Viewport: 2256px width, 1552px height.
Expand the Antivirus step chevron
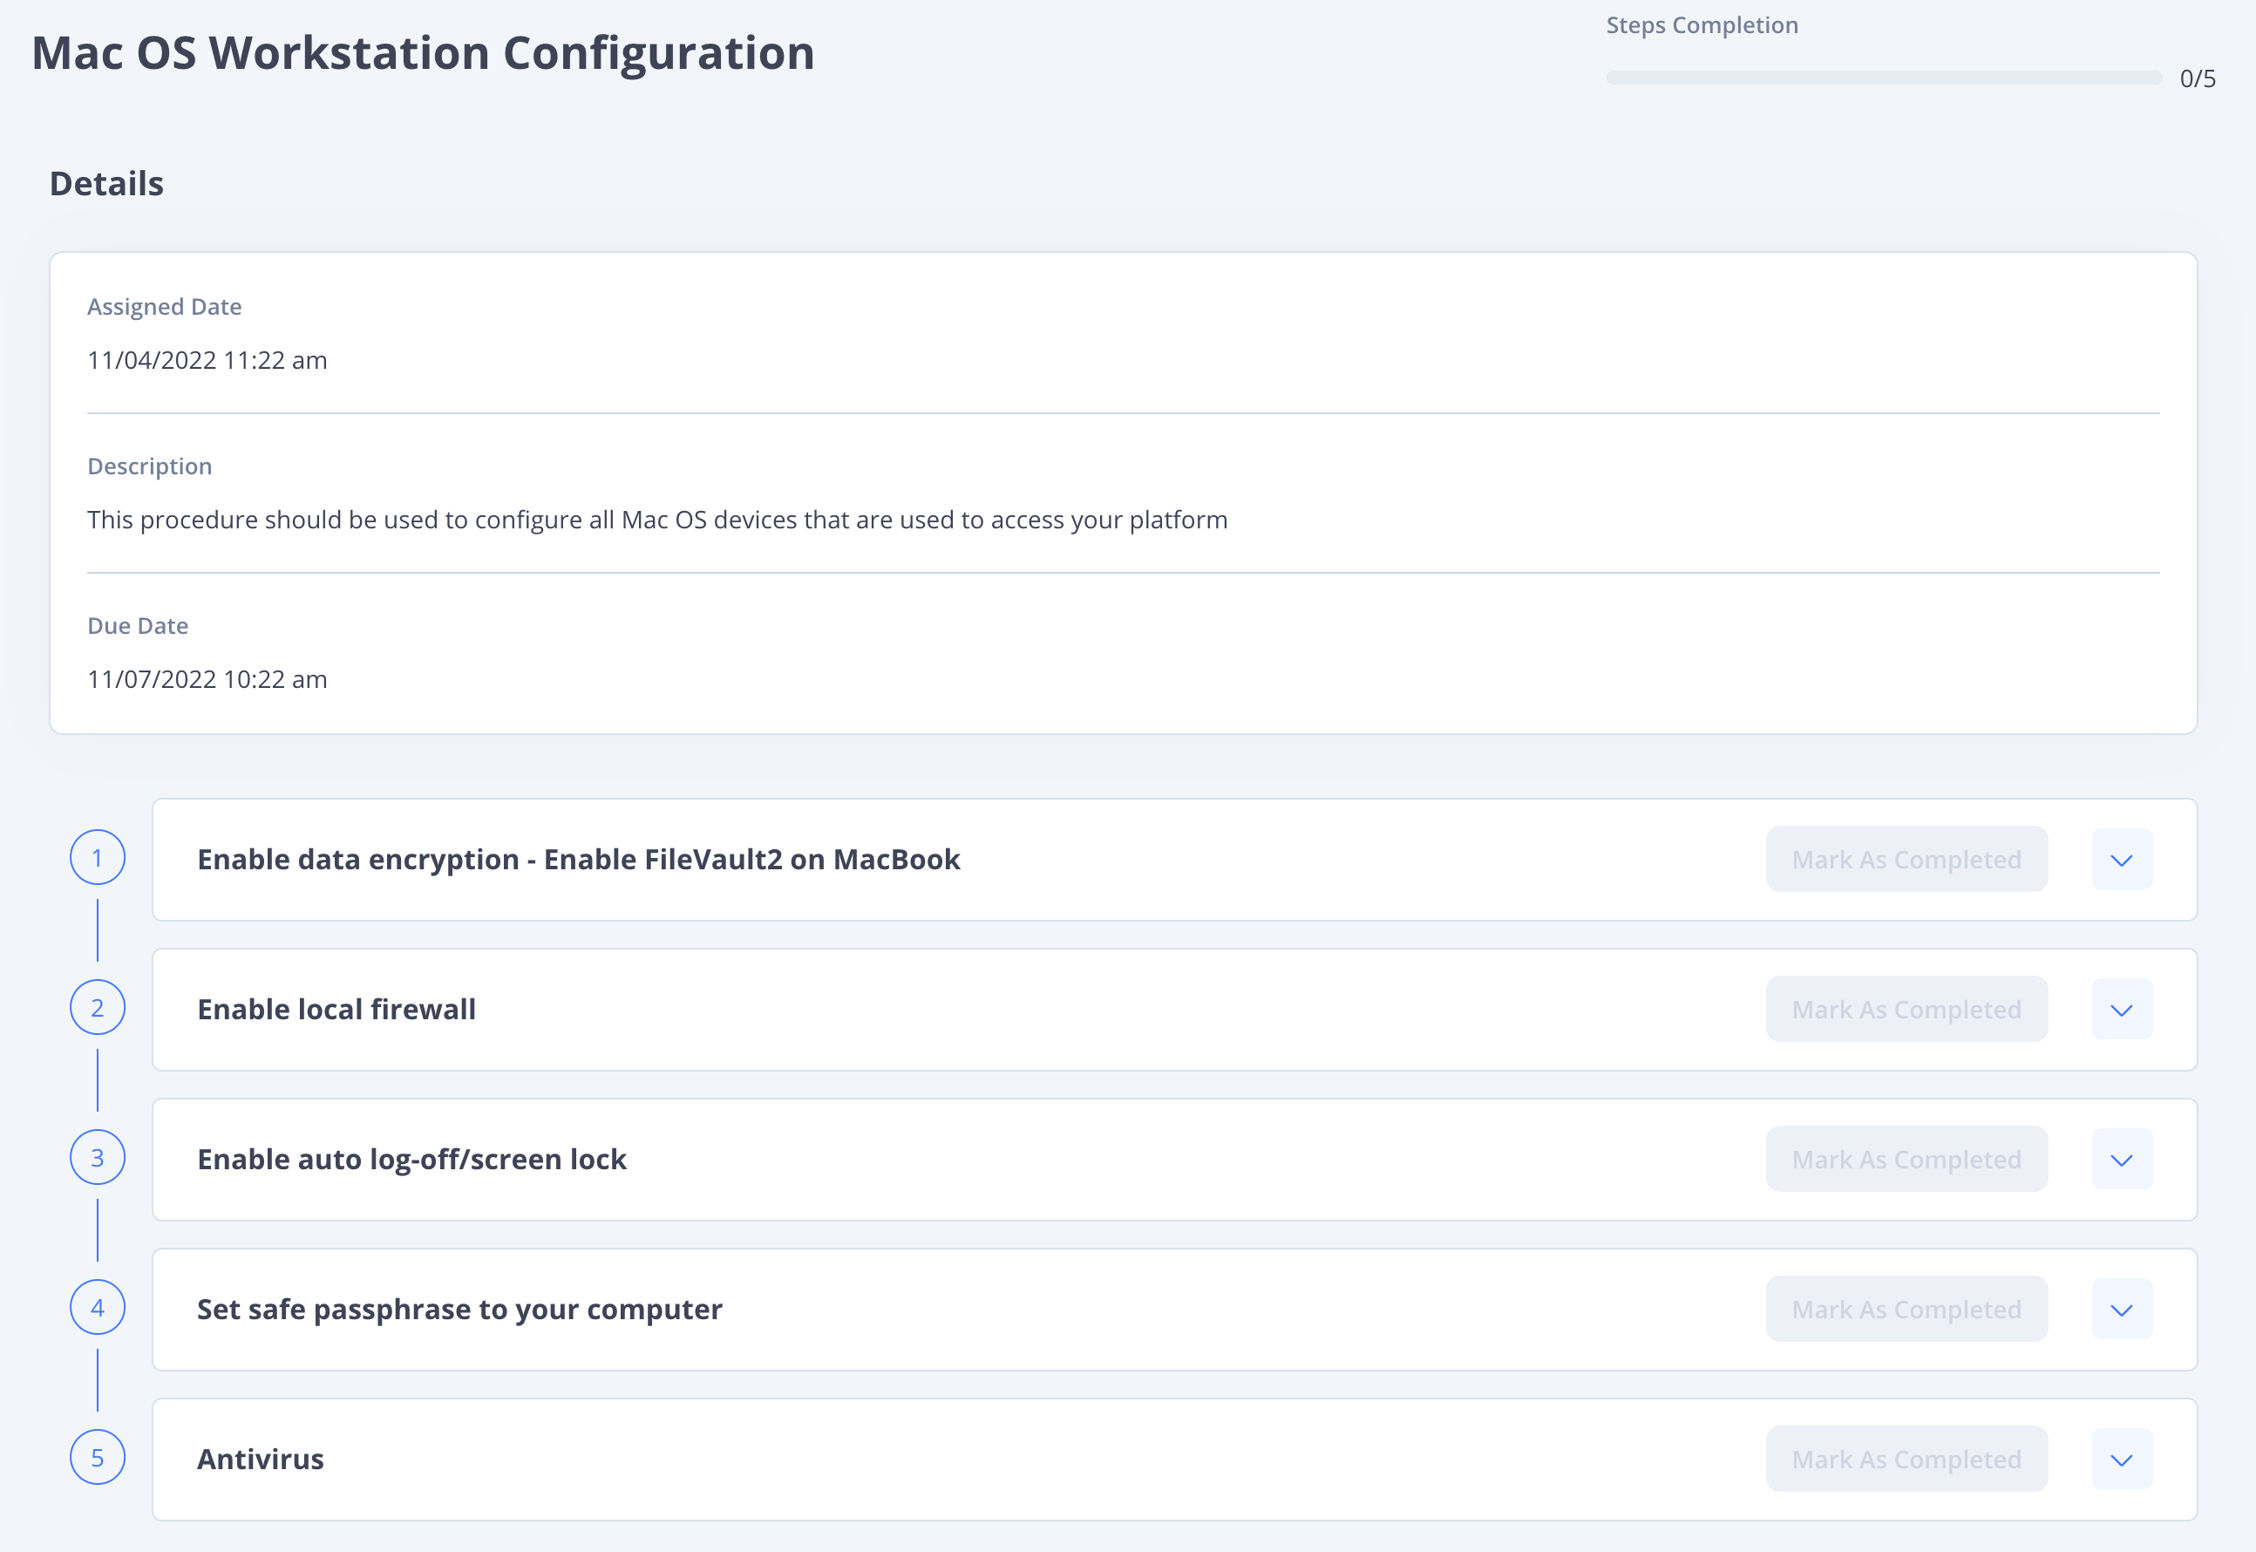(x=2122, y=1459)
